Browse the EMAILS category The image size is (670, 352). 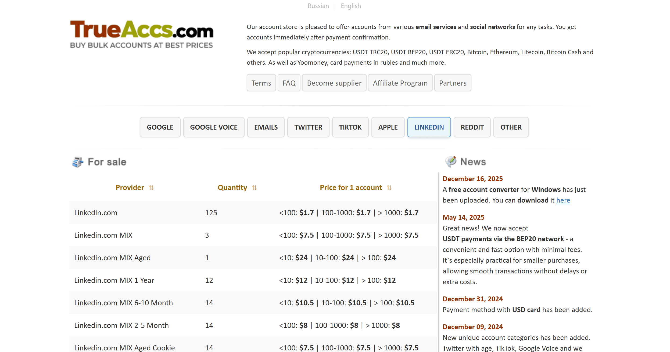click(x=266, y=127)
